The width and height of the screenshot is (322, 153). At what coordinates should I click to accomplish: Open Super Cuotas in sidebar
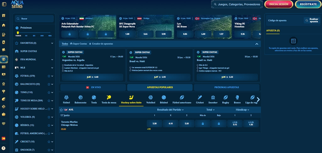click(x=29, y=51)
